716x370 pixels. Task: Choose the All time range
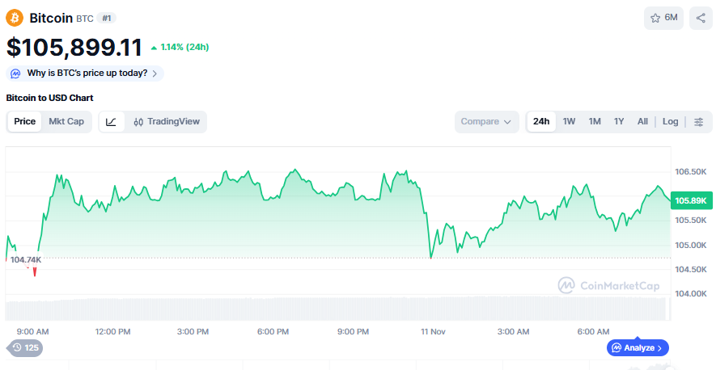pyautogui.click(x=642, y=122)
